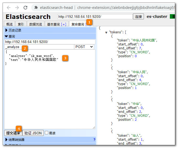Select the 复合查询 tab
The width and height of the screenshot is (178, 148).
(78, 24)
